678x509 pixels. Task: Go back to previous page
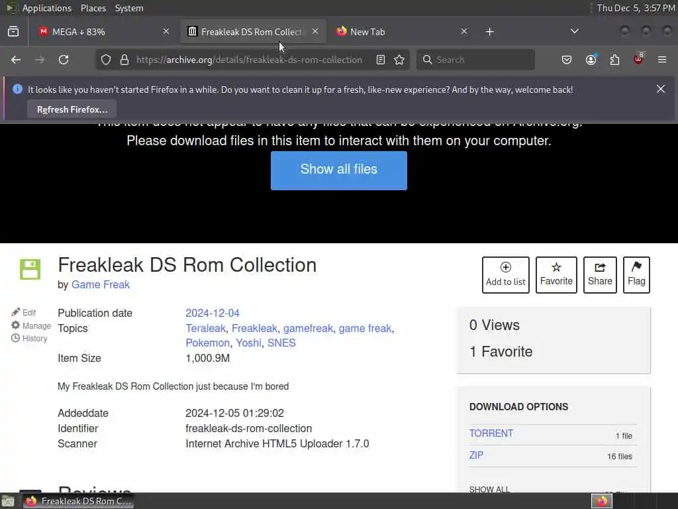(x=16, y=60)
